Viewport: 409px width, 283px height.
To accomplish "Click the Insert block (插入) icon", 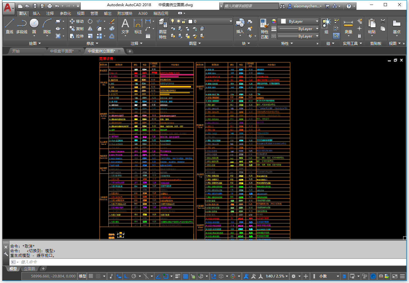I will pyautogui.click(x=240, y=26).
